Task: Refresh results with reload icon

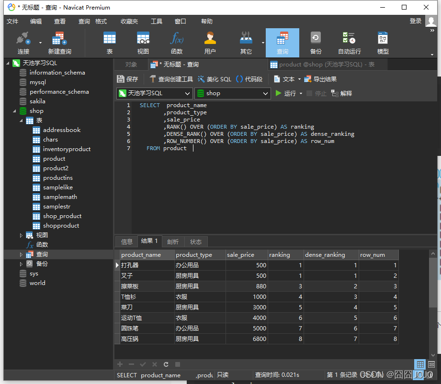Action: (x=166, y=364)
